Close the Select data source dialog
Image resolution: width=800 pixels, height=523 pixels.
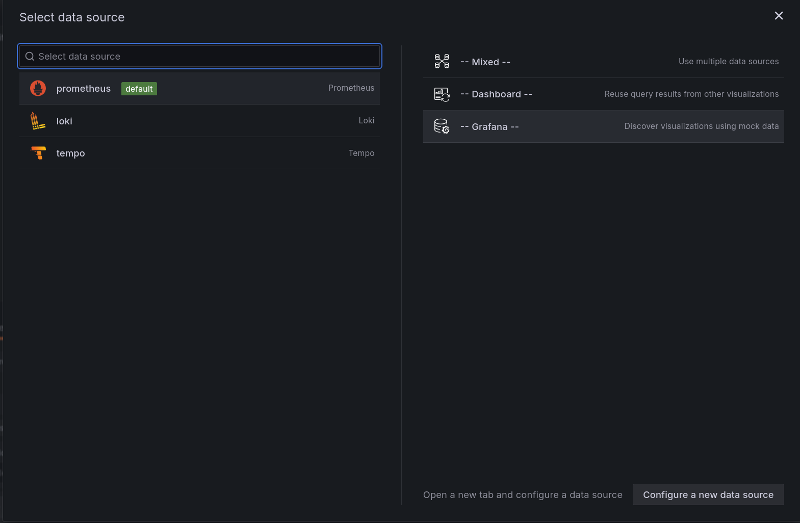779,16
